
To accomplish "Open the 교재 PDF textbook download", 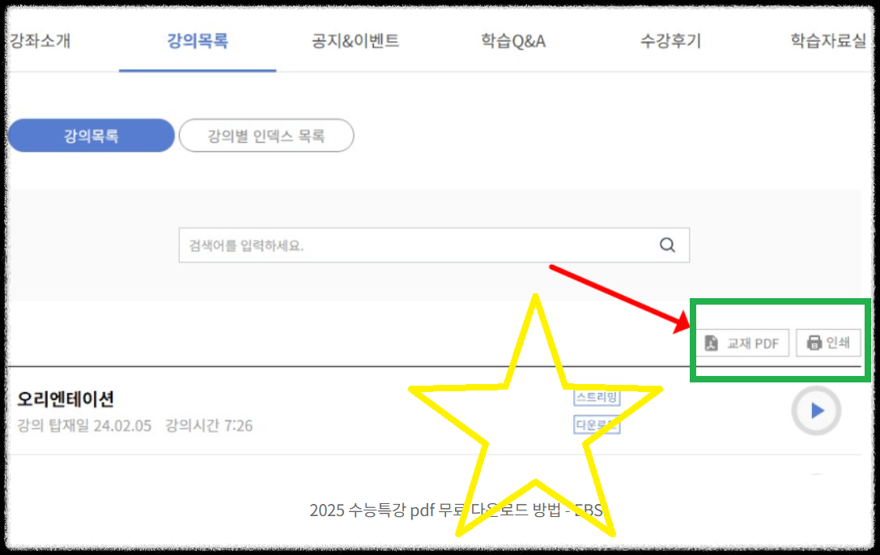I will [742, 343].
